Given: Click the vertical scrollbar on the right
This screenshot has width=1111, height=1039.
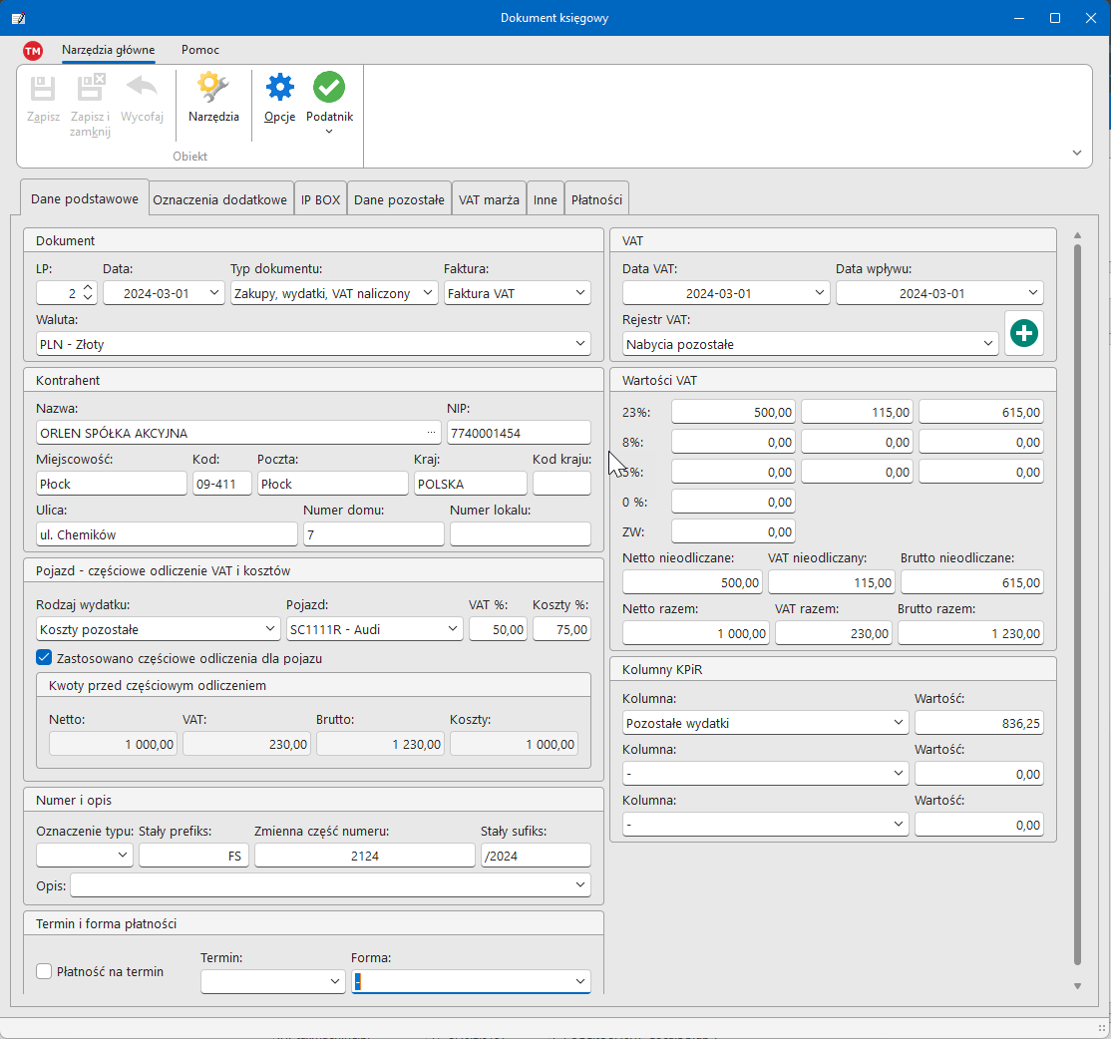Looking at the screenshot, I should click(1076, 598).
